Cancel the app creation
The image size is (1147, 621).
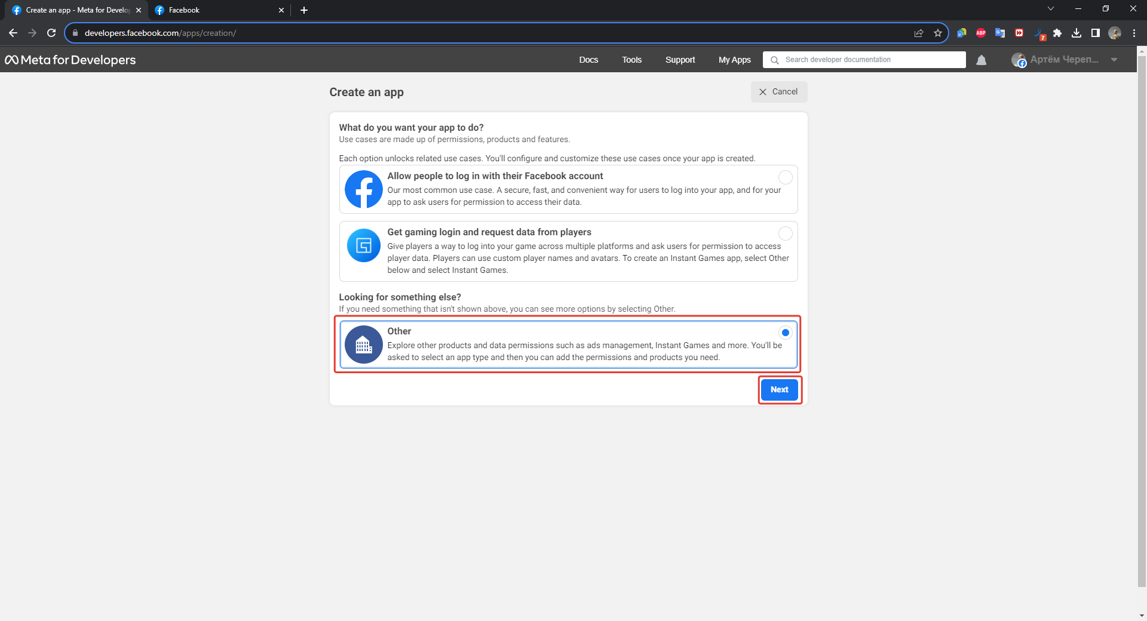pos(778,92)
